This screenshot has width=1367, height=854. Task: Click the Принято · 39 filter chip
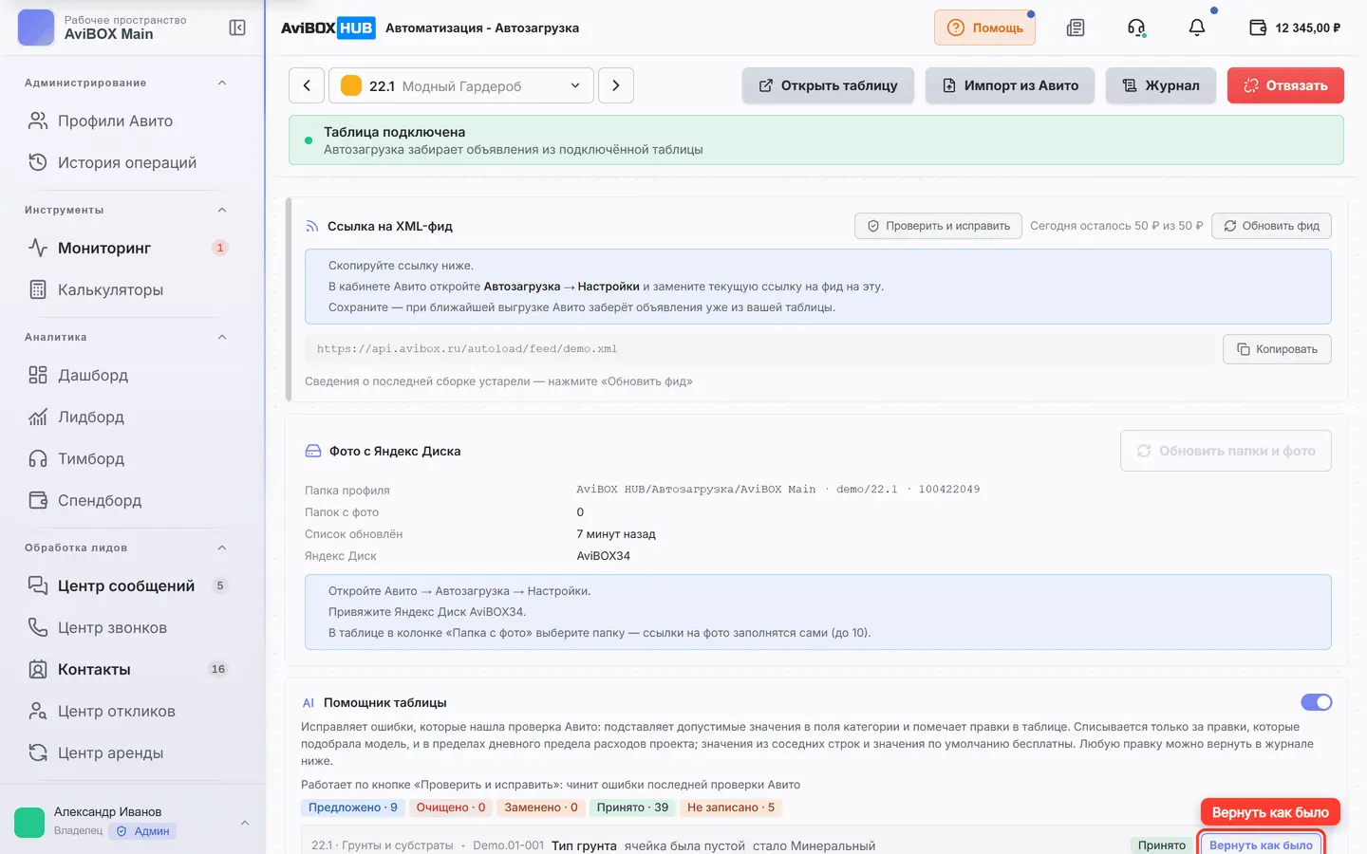(632, 808)
